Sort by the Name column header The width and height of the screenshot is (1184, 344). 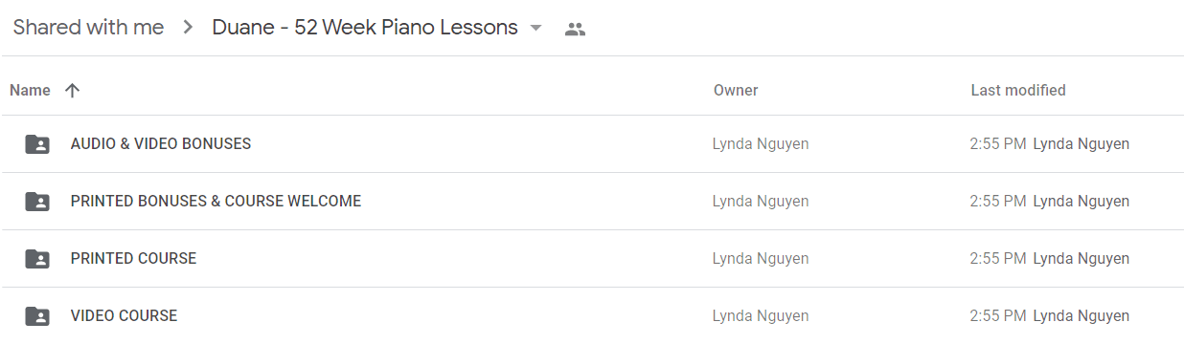30,91
